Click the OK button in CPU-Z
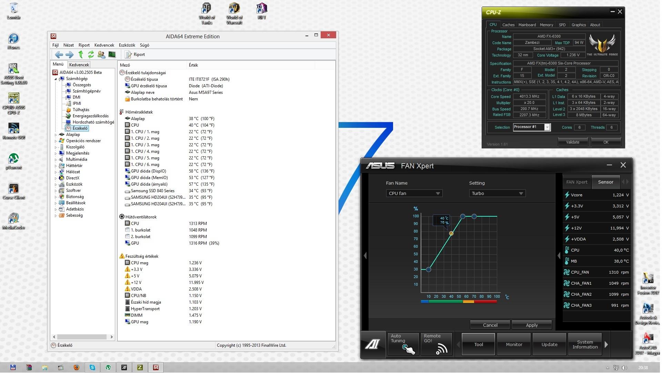662x374 pixels. click(x=606, y=142)
